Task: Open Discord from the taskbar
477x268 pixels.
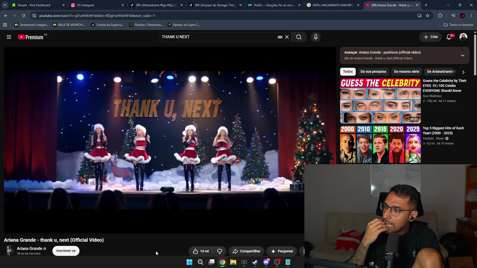Action: click(x=266, y=262)
